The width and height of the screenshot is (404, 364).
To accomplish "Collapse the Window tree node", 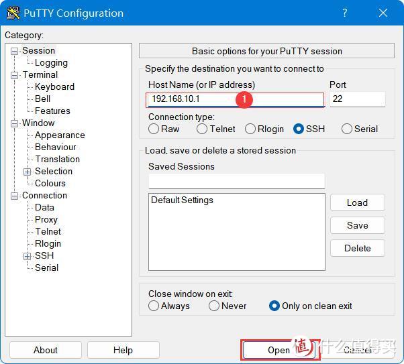I will coord(15,123).
